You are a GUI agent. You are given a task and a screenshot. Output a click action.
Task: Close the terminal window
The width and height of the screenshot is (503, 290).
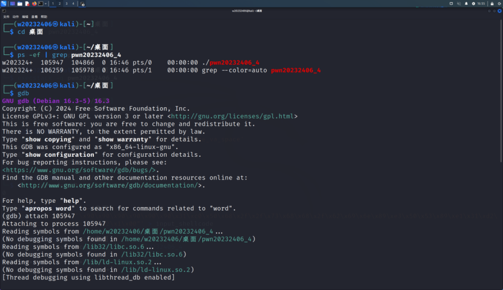[499, 11]
